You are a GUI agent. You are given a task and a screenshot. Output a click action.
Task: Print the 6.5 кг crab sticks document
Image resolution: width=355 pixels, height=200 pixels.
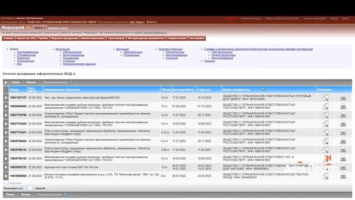343,158
